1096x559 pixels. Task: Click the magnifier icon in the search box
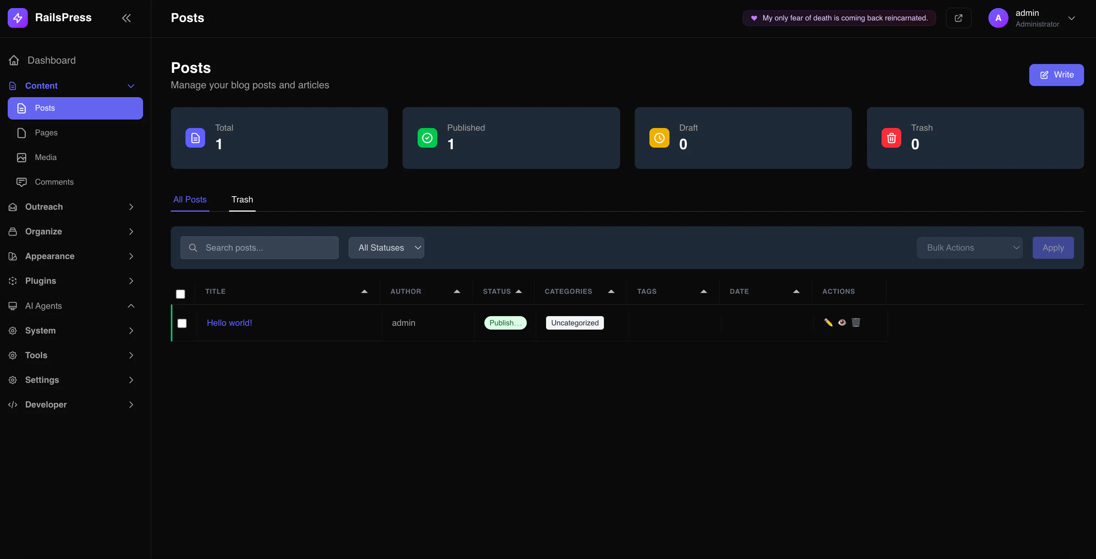[x=193, y=248]
